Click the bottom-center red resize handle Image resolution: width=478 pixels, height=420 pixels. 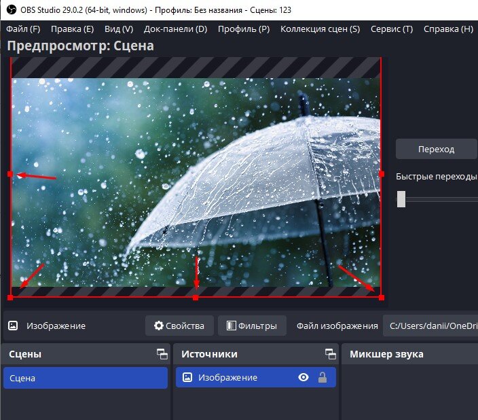click(x=196, y=298)
